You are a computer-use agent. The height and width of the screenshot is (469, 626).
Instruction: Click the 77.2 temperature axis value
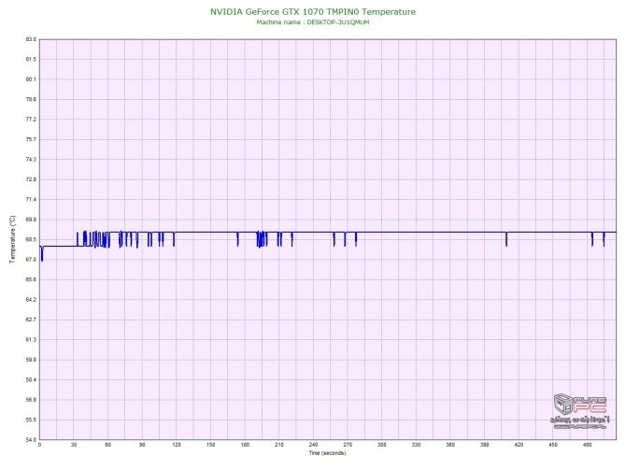[x=31, y=120]
